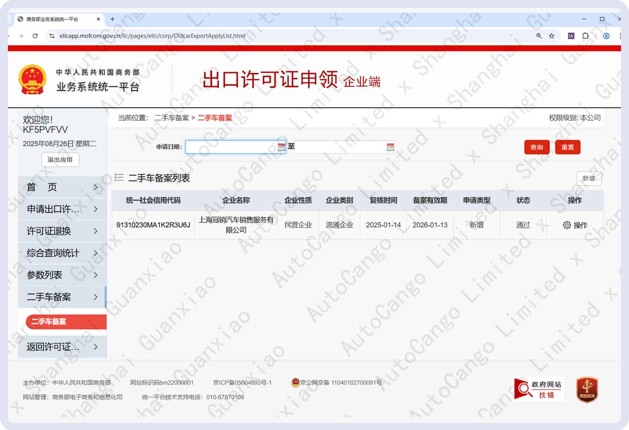Click the 权限级别: 本公司 text
Image resolution: width=629 pixels, height=430 pixels.
[x=575, y=118]
